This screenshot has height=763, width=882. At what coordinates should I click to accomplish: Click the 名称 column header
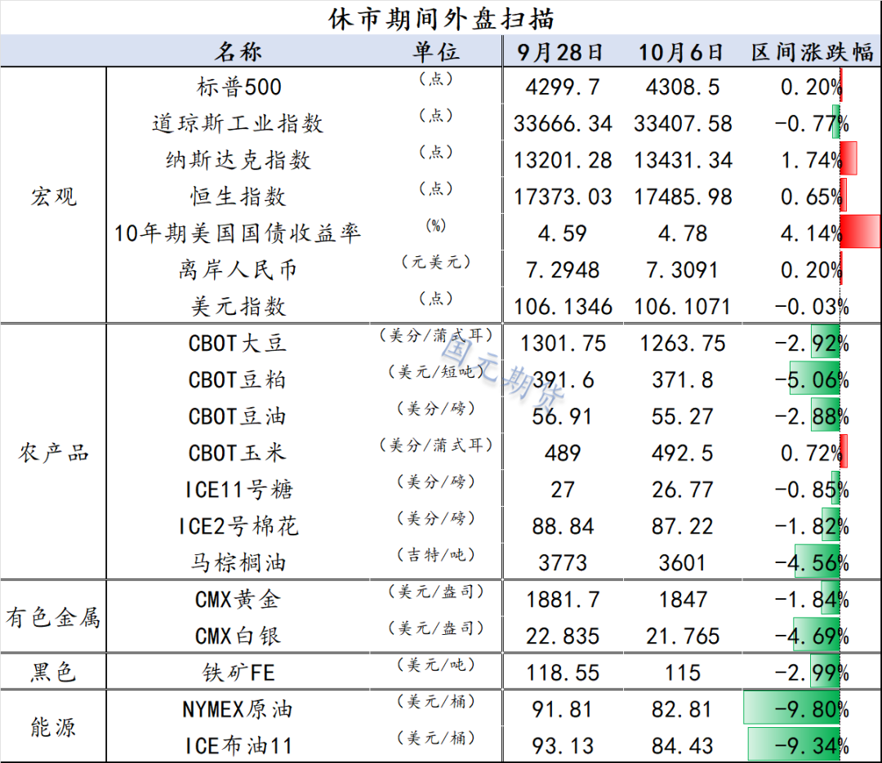238,51
